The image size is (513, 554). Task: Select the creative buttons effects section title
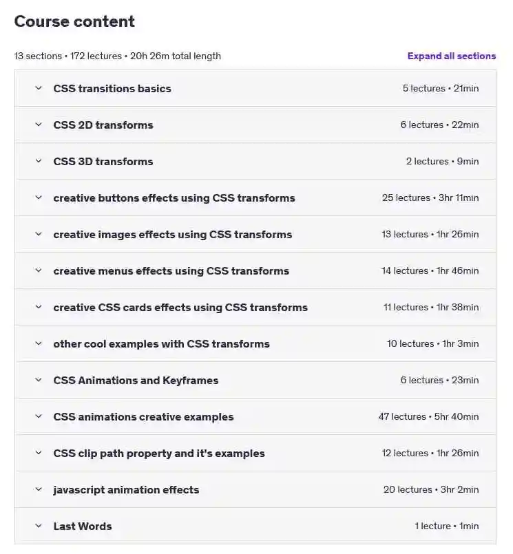(174, 198)
